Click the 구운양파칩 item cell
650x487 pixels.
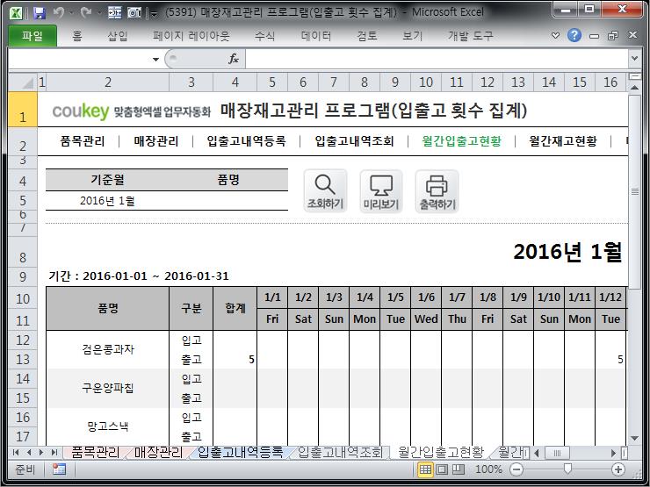click(108, 388)
